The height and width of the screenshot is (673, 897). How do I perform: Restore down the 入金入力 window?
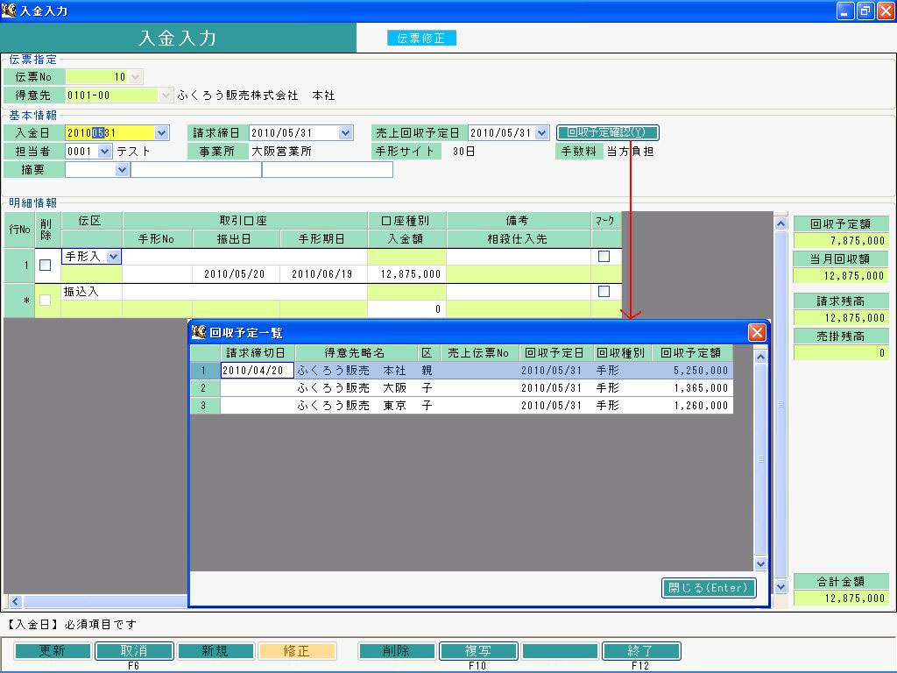click(865, 11)
